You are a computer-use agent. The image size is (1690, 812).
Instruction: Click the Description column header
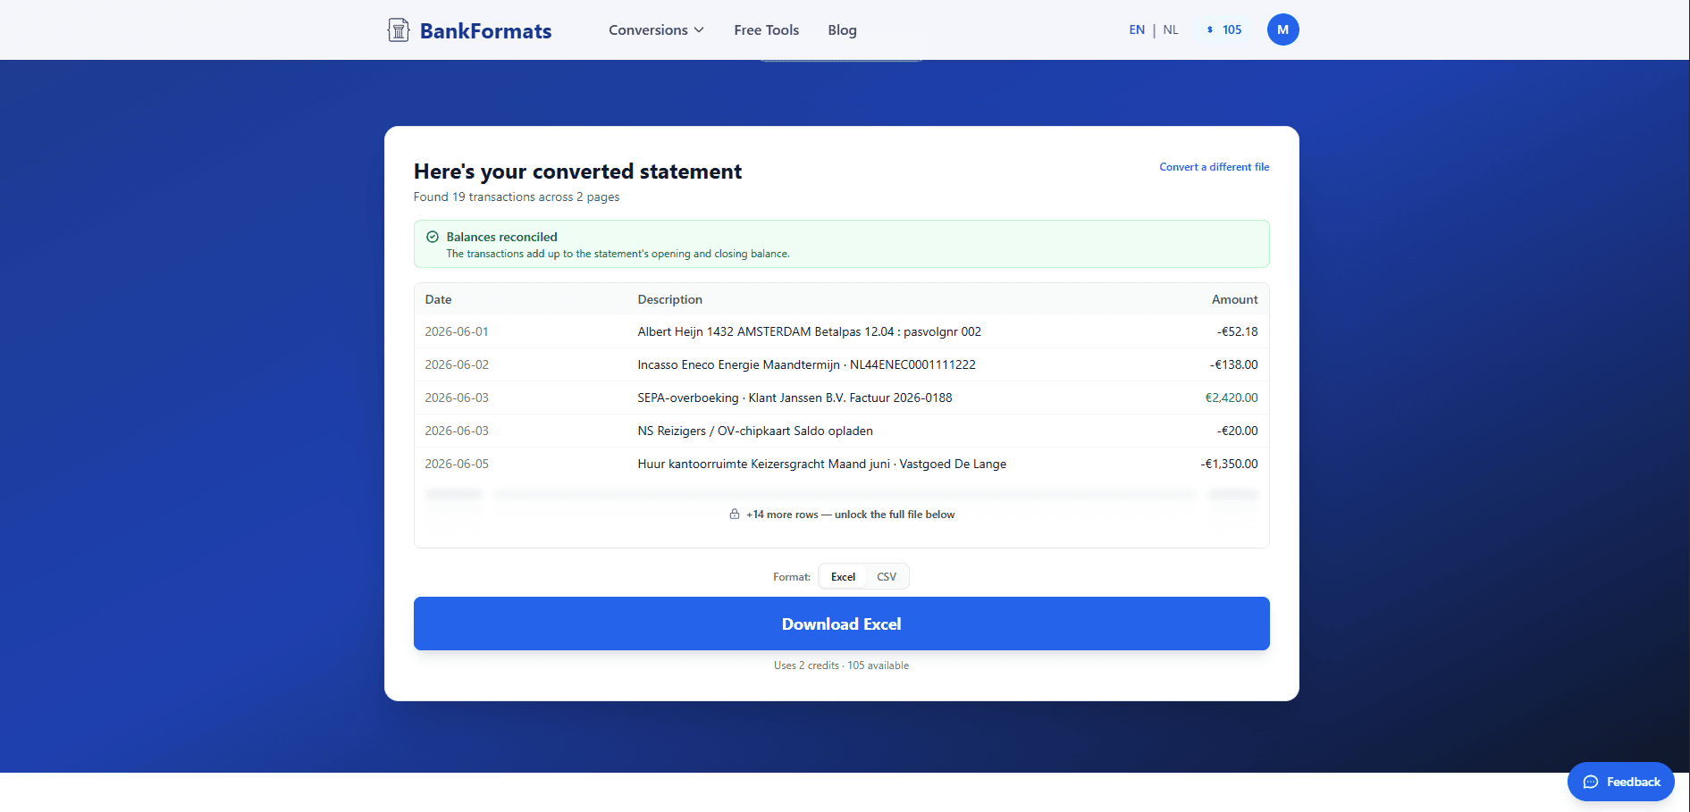[669, 299]
